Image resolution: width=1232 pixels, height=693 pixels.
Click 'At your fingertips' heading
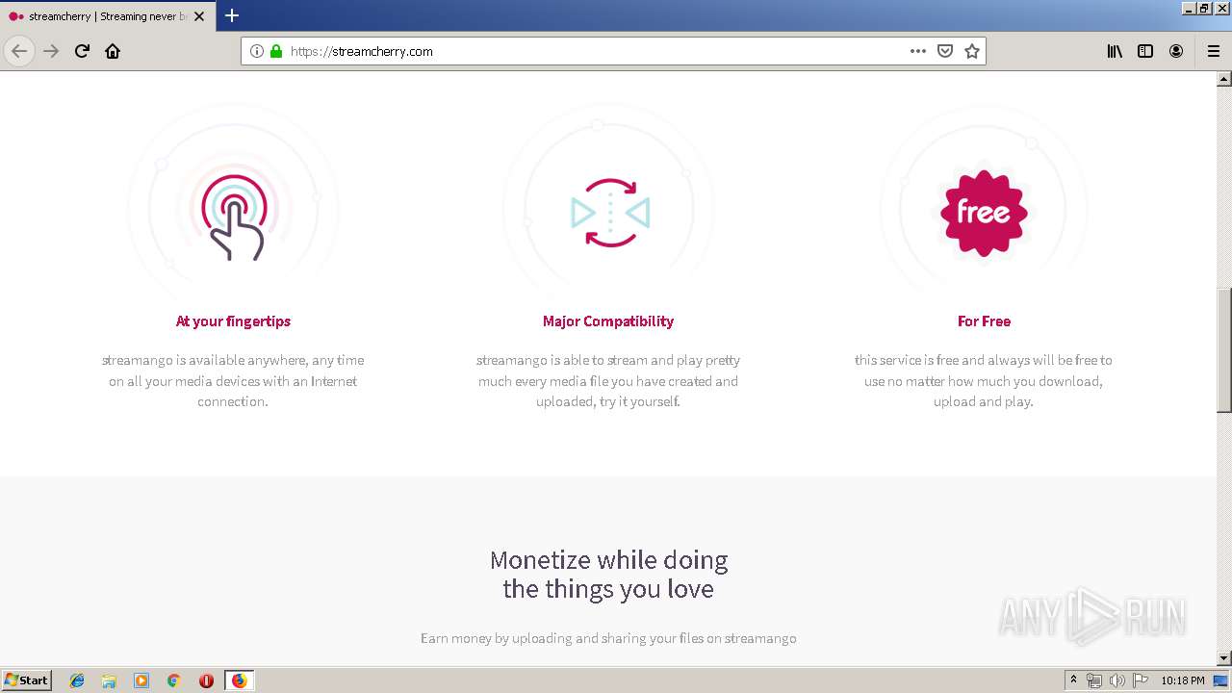233,321
